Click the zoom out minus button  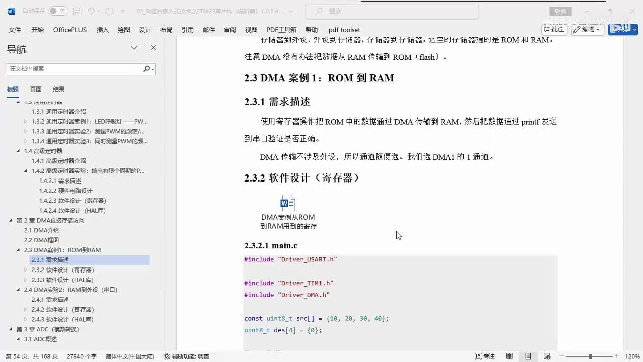[x=560, y=356]
